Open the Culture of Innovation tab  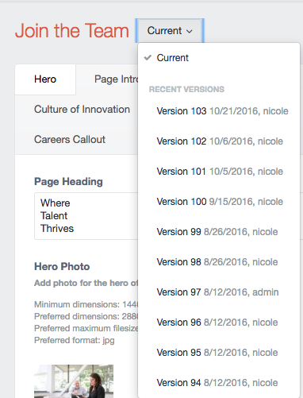coord(82,110)
